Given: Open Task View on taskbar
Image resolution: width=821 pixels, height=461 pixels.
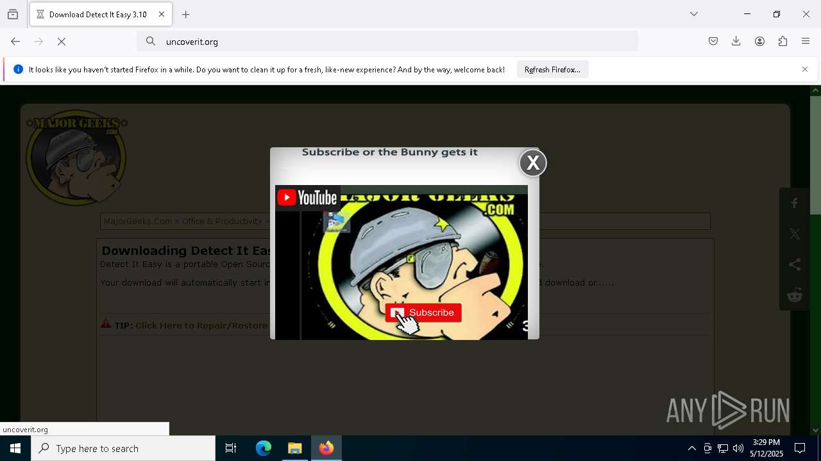Looking at the screenshot, I should 231,448.
